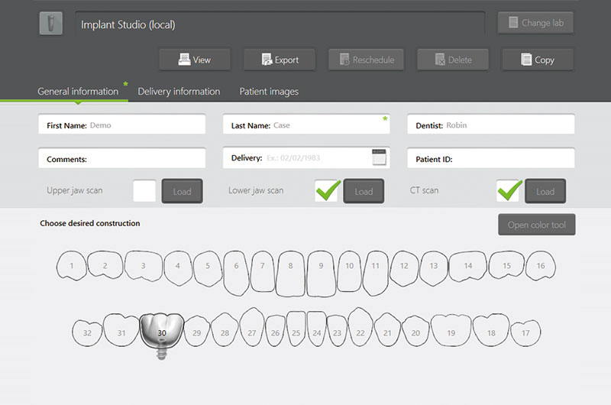
Task: Select tooth 6 in upper arch
Action: pyautogui.click(x=236, y=273)
